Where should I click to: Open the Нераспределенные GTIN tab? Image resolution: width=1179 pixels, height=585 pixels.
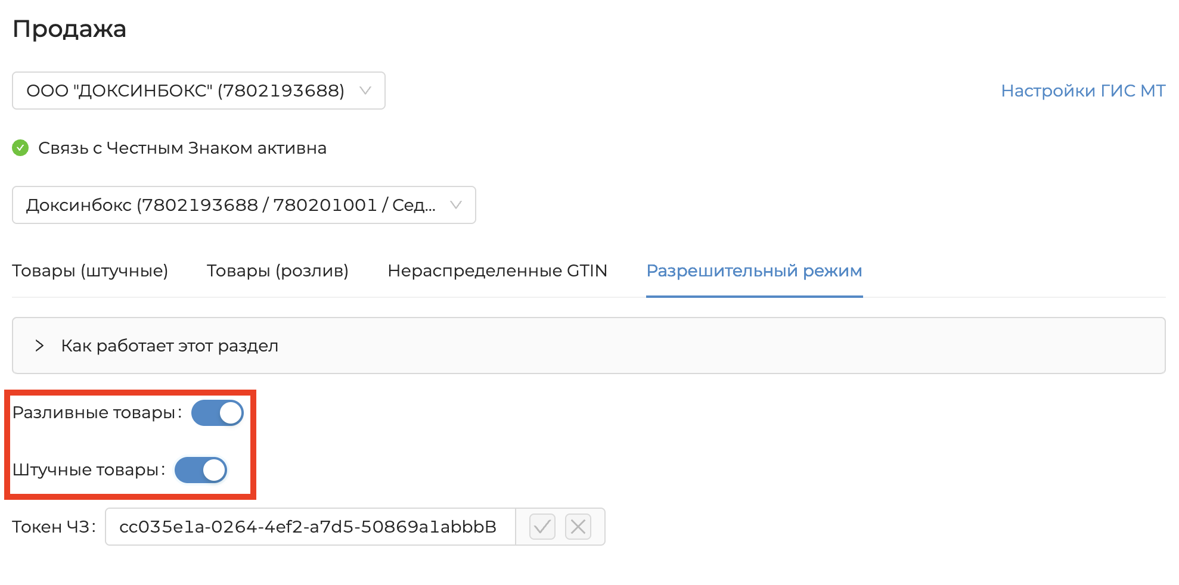[497, 271]
